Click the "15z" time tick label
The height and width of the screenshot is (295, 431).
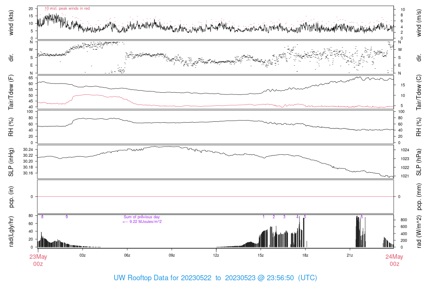coord(261,255)
